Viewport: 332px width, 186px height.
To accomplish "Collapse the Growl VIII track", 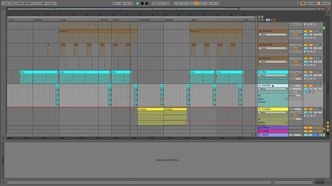I will (260, 45).
